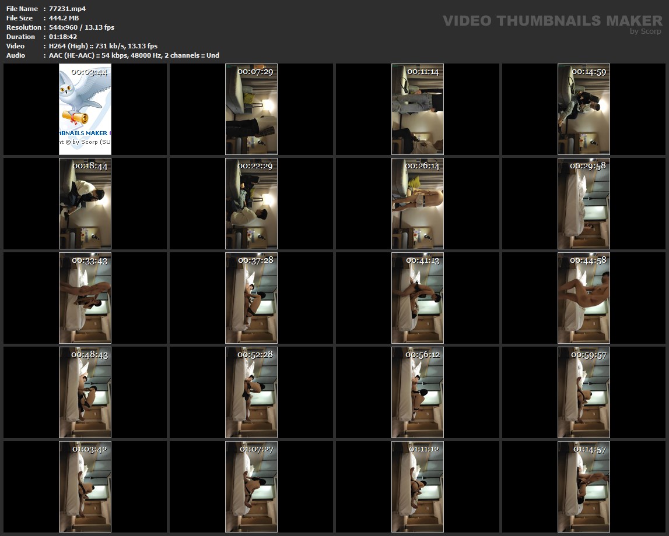Screen dimensions: 669x536
Task: Click the Audio AAC codec info line
Action: pos(134,55)
